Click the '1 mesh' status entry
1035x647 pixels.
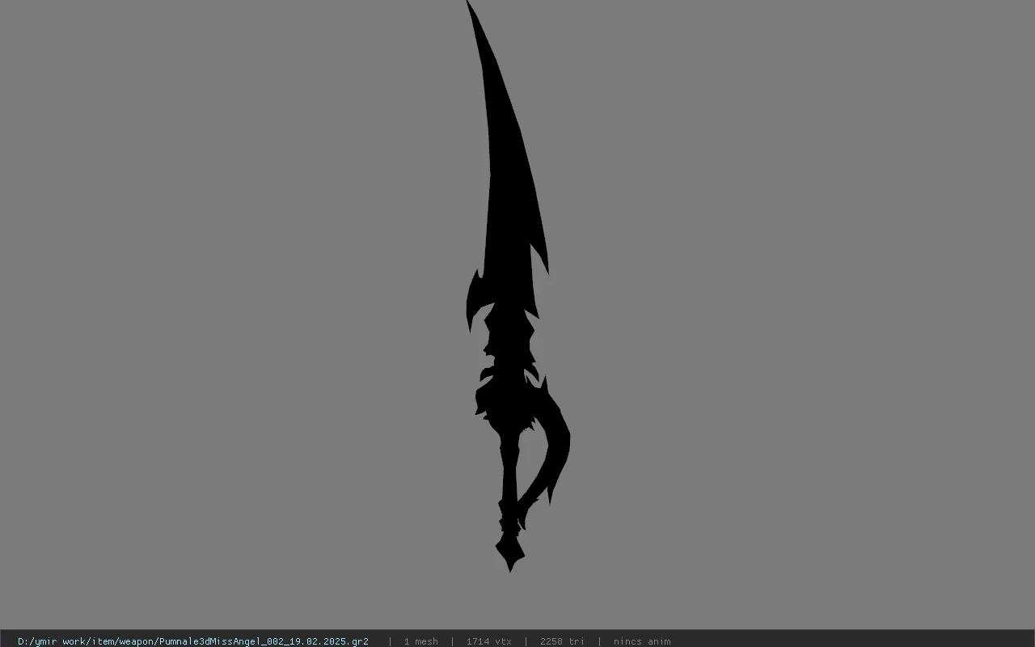(x=420, y=641)
